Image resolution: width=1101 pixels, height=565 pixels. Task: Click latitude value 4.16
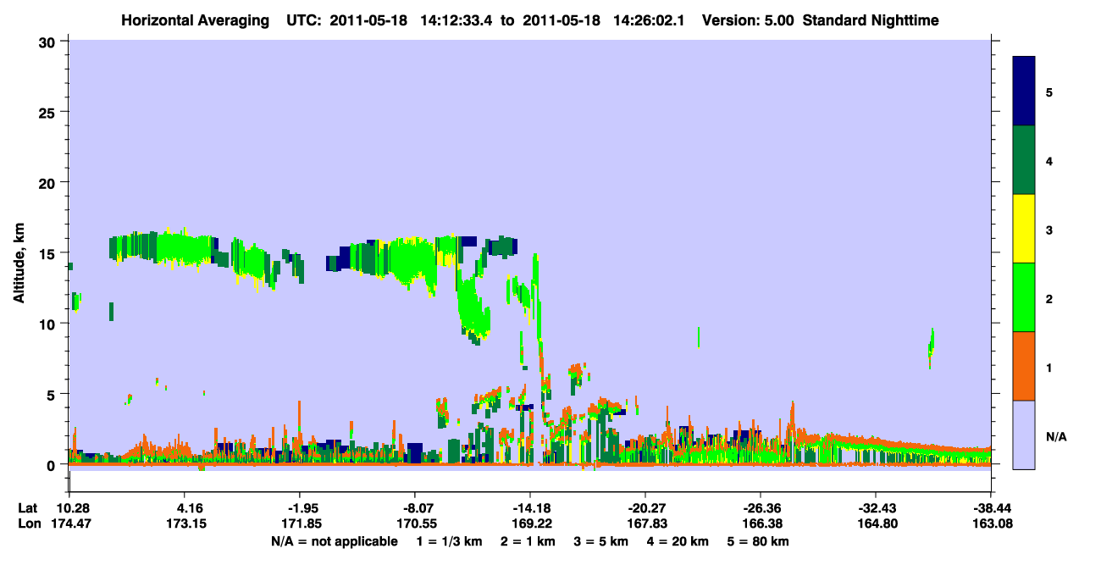[187, 508]
